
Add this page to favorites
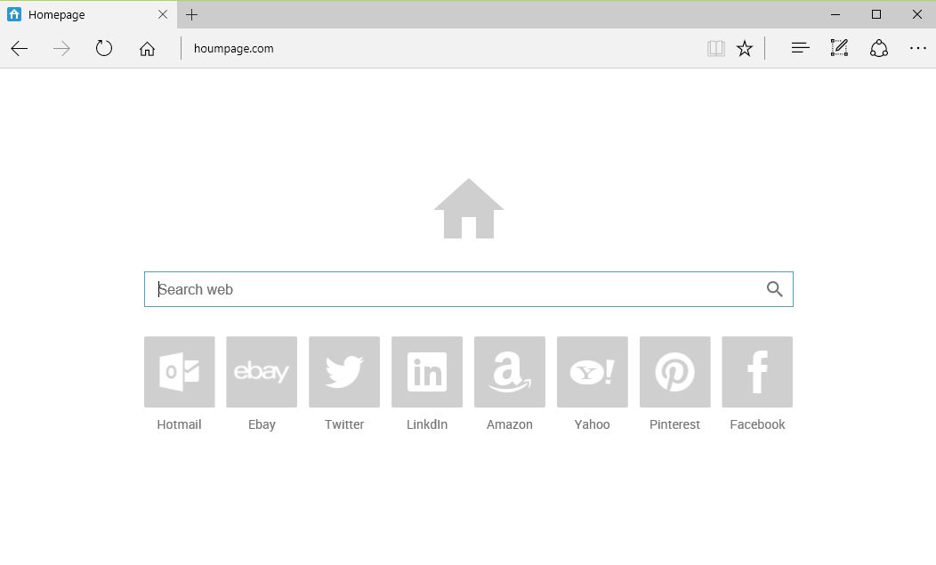[x=744, y=48]
